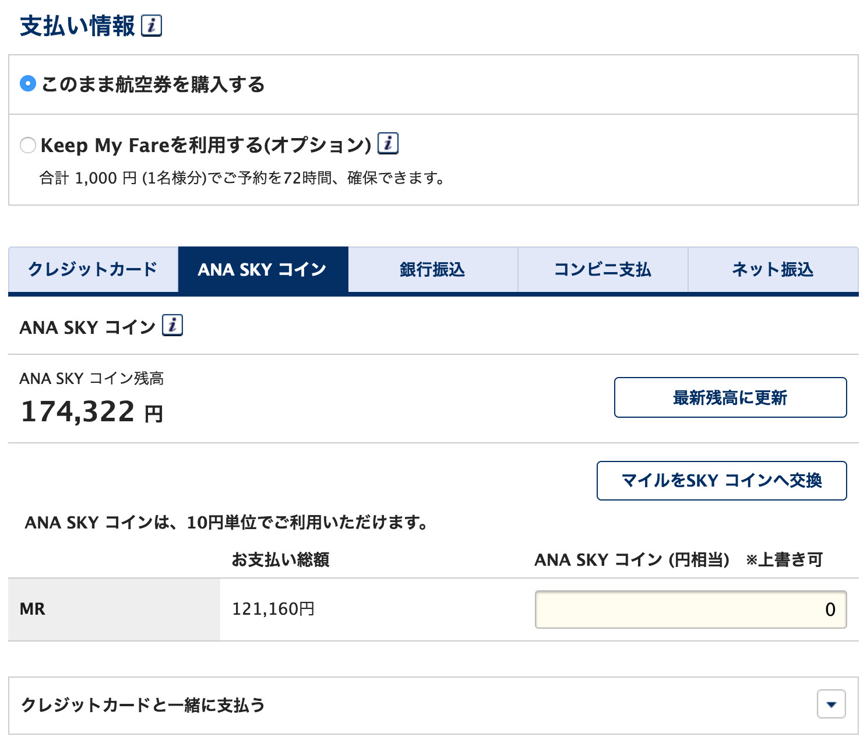Click info icon next to ANA SKY コイン heading
Viewport: 867px width, 747px height.
(x=172, y=326)
